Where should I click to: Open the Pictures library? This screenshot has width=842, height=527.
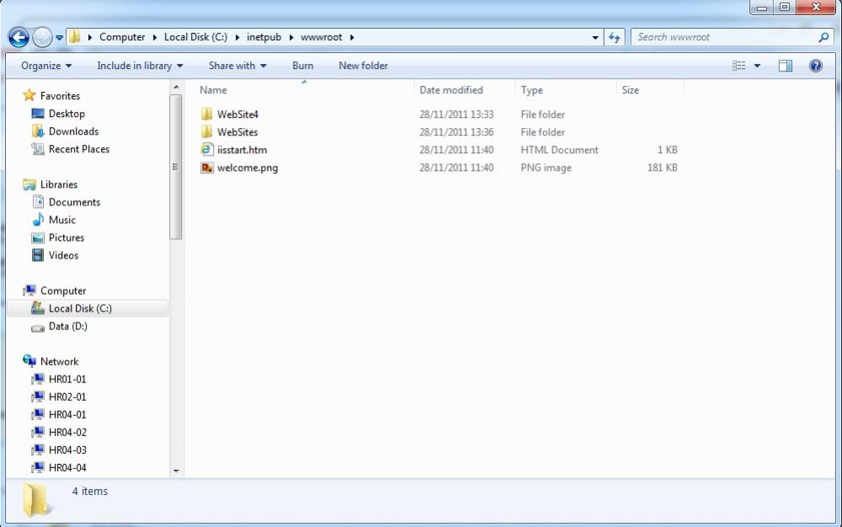pyautogui.click(x=66, y=237)
